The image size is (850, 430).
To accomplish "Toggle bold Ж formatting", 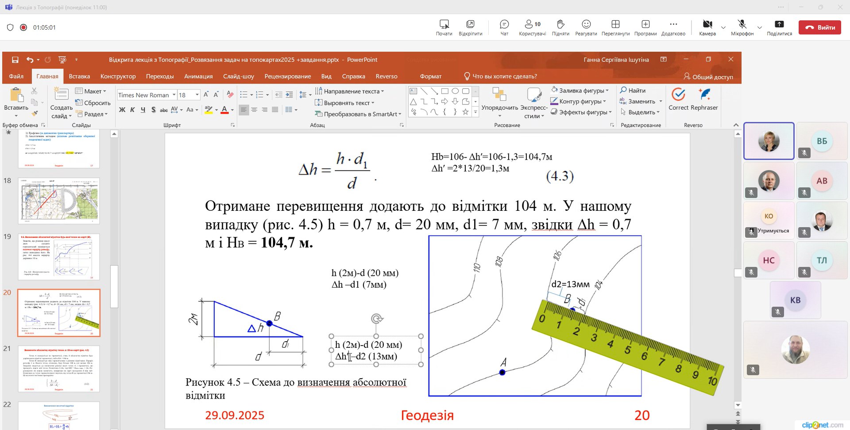I will [122, 110].
